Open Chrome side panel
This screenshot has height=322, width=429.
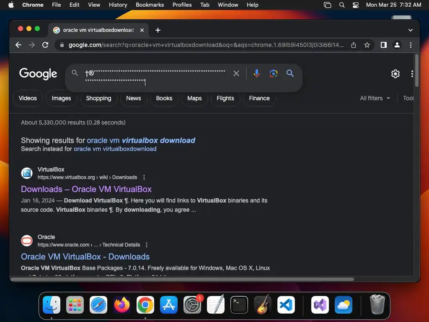[x=384, y=45]
